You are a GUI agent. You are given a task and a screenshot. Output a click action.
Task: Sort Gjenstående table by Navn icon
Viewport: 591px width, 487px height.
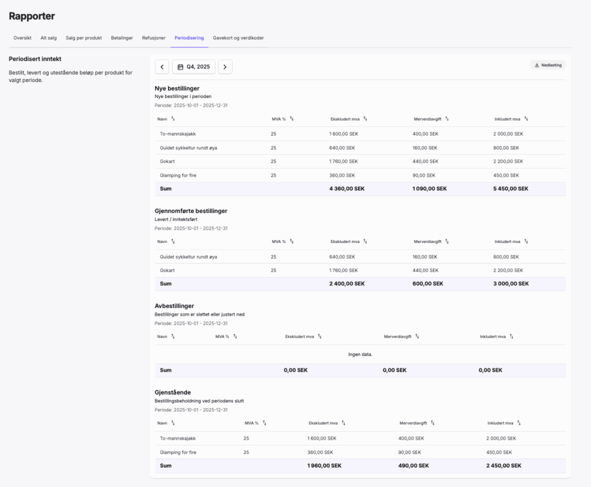[x=173, y=423]
